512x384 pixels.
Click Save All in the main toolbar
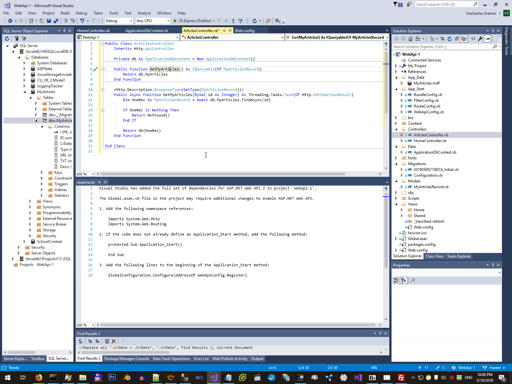click(x=56, y=21)
